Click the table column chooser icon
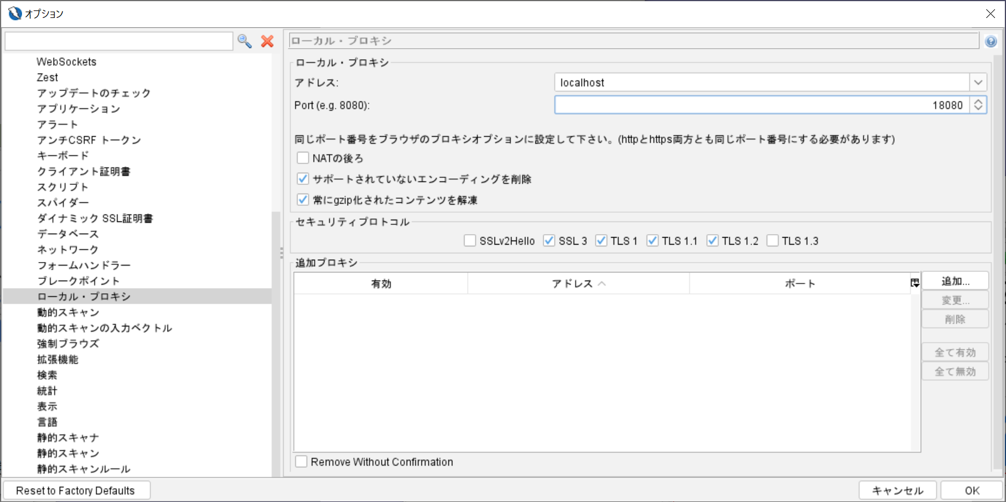This screenshot has width=1006, height=502. 915,283
